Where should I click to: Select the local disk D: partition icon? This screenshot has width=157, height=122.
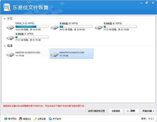(54, 27)
